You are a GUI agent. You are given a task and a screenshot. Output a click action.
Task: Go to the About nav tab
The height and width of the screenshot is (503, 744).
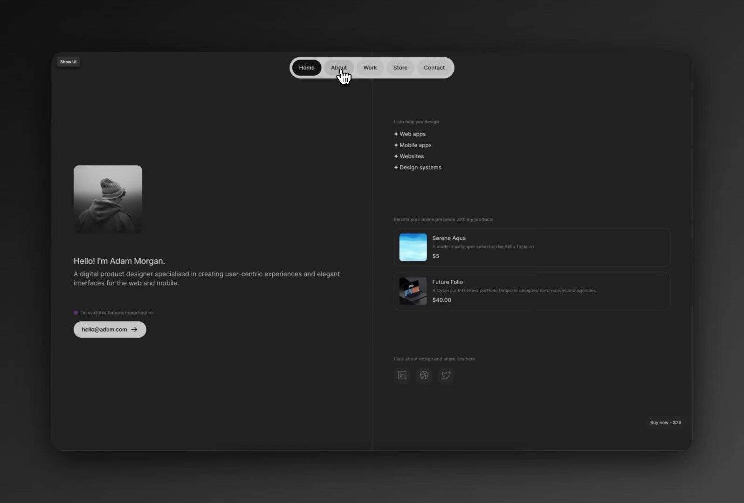(x=339, y=68)
